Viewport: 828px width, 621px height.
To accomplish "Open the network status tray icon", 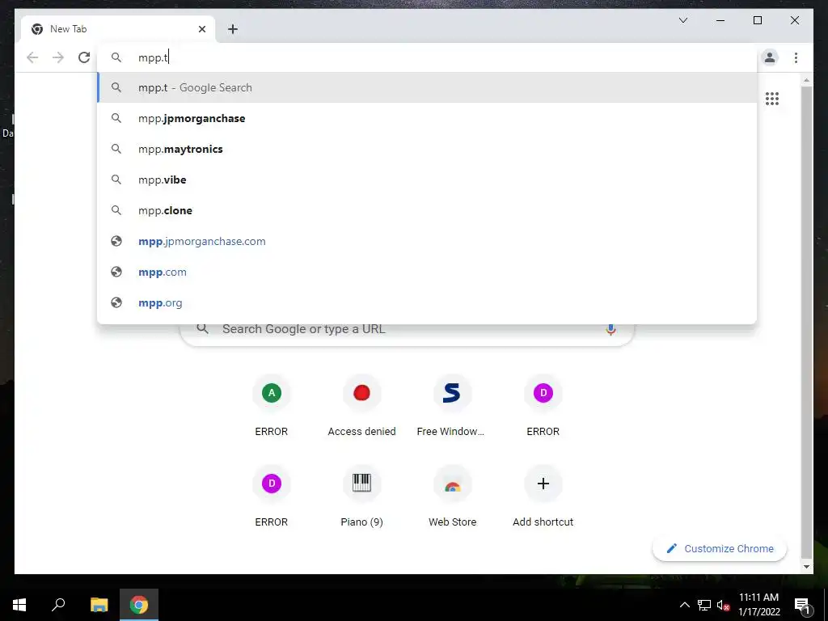I will click(704, 605).
